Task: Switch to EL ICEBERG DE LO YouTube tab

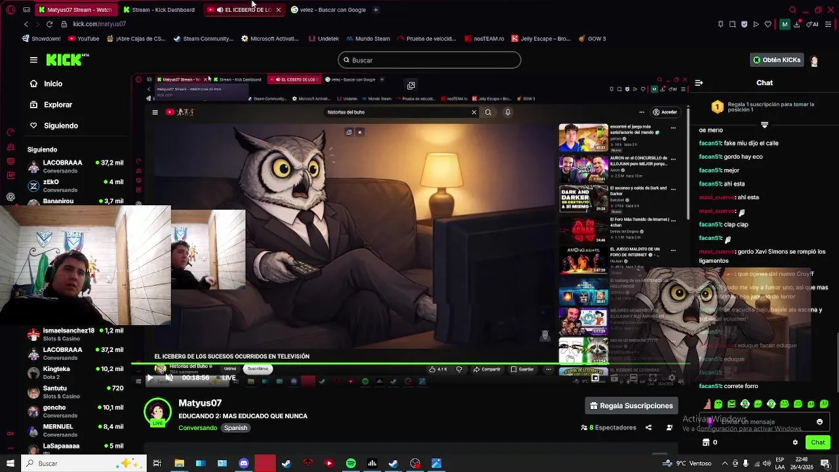Action: 244,10
